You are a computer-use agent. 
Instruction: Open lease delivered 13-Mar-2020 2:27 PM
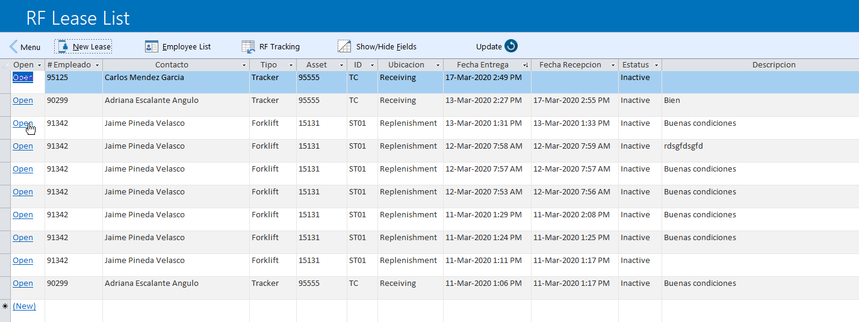click(23, 101)
